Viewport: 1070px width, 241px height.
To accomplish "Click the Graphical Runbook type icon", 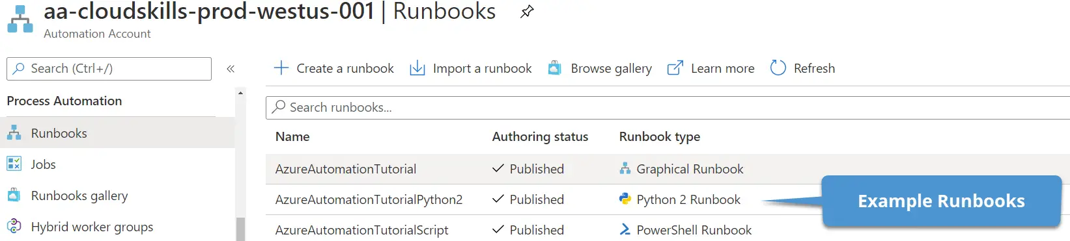I will [625, 168].
